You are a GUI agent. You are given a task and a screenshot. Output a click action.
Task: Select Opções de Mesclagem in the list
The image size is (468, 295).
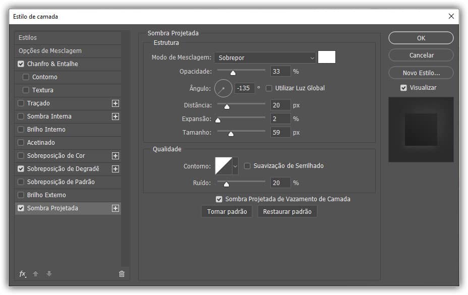point(50,51)
